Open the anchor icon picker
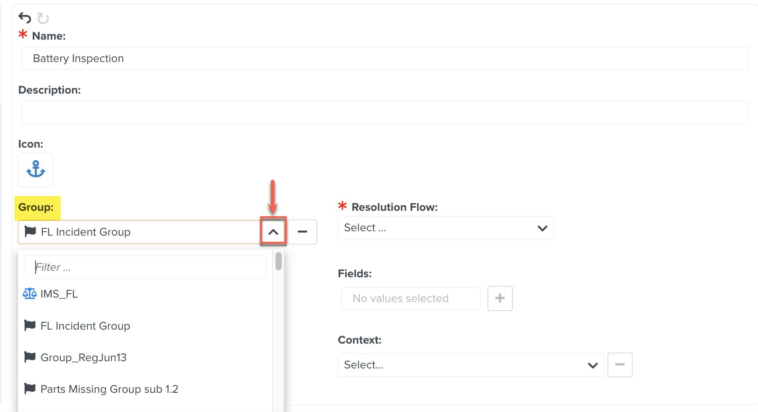 [36, 170]
